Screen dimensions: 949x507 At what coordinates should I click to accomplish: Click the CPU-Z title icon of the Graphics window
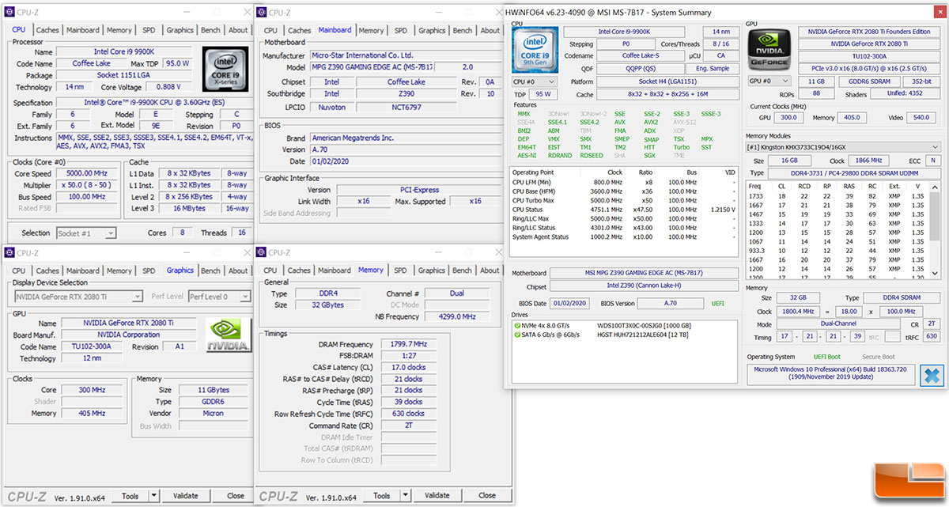9,252
